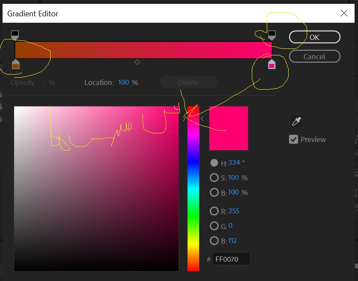Click the gradient midpoint diamond marker
The width and height of the screenshot is (358, 281).
pyautogui.click(x=137, y=62)
